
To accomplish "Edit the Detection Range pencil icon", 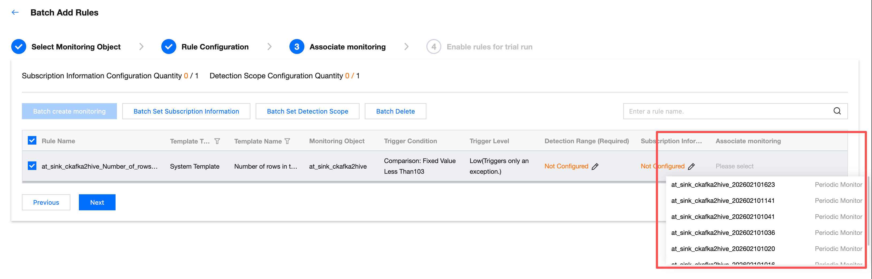I will coord(595,166).
